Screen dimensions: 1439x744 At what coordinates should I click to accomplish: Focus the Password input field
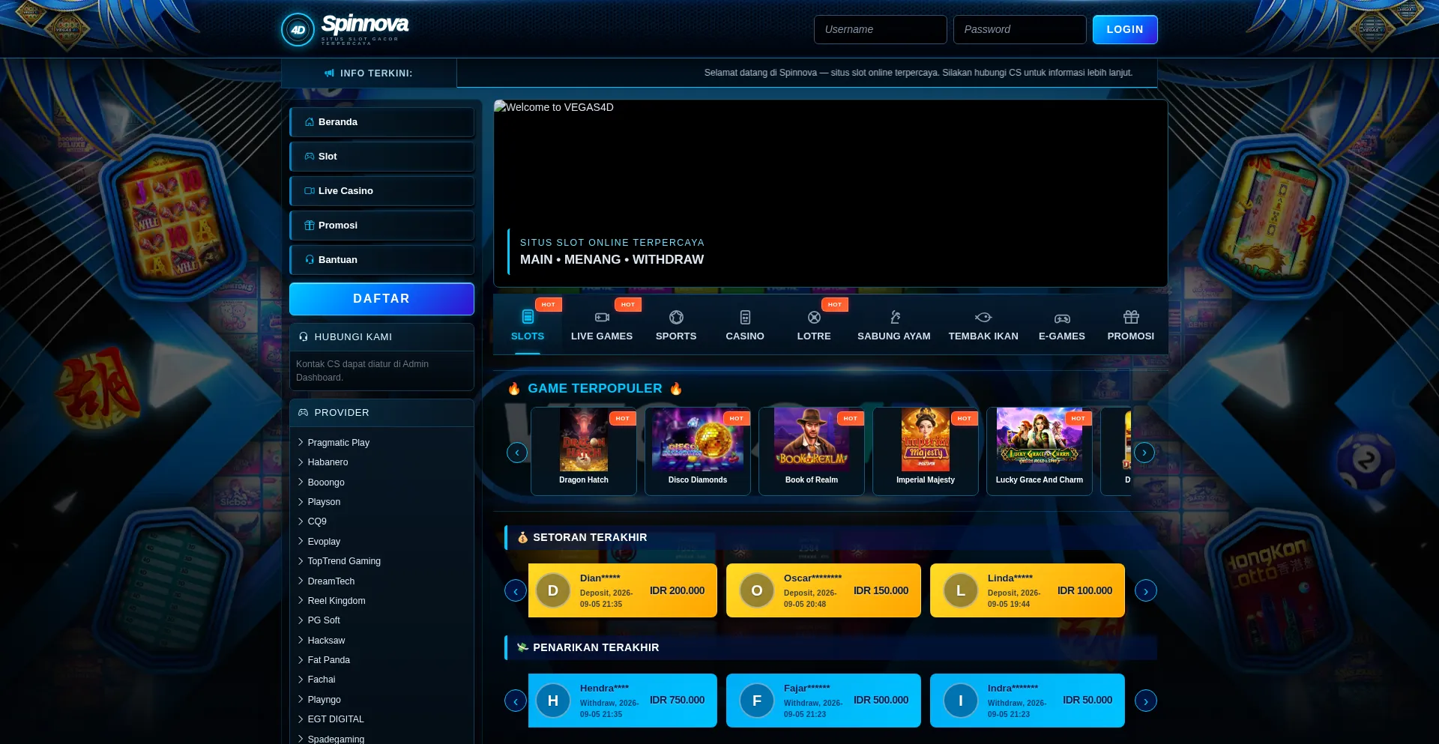pyautogui.click(x=1020, y=30)
